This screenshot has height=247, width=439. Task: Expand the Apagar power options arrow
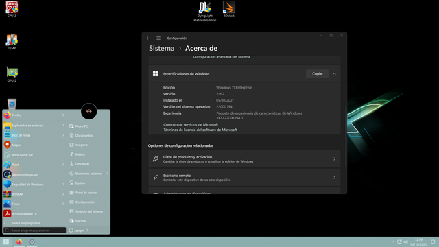point(87,231)
